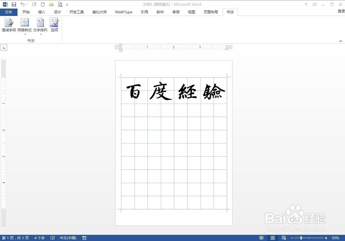345x241 pixels.
Task: Click the 登录 sign-in link
Action: [341, 11]
